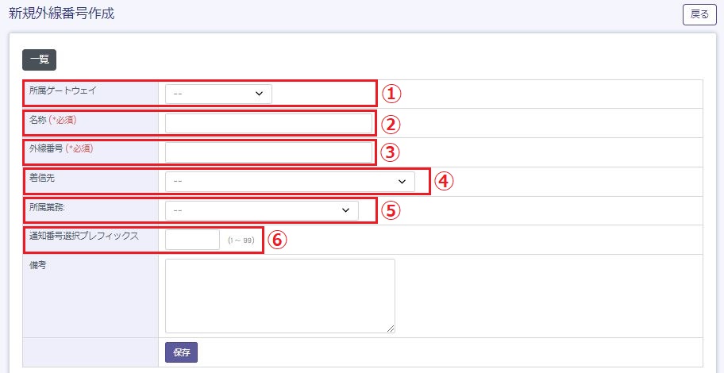This screenshot has width=724, height=373.
Task: Select the red circled number ⑥ marker
Action: (275, 240)
